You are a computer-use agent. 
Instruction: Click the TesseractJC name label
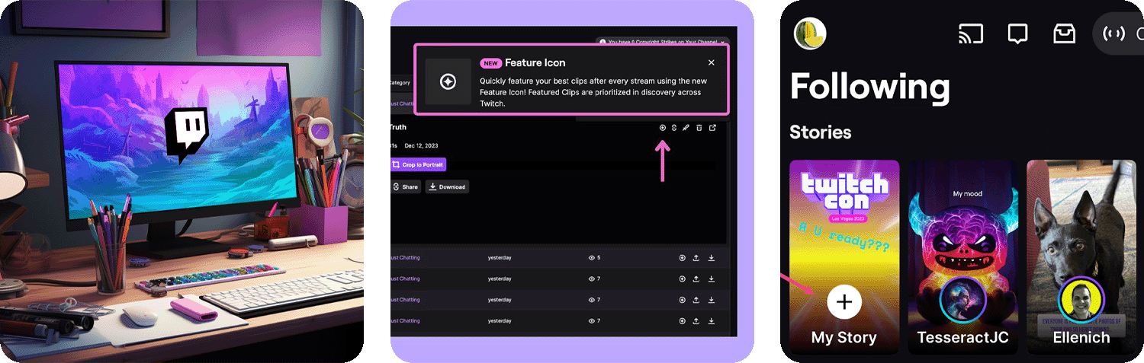[x=962, y=337]
